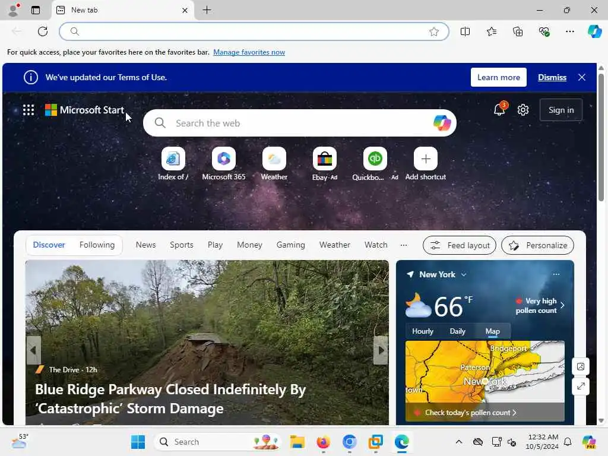This screenshot has width=608, height=456.
Task: Open the Watch feed category
Action: pyautogui.click(x=376, y=245)
